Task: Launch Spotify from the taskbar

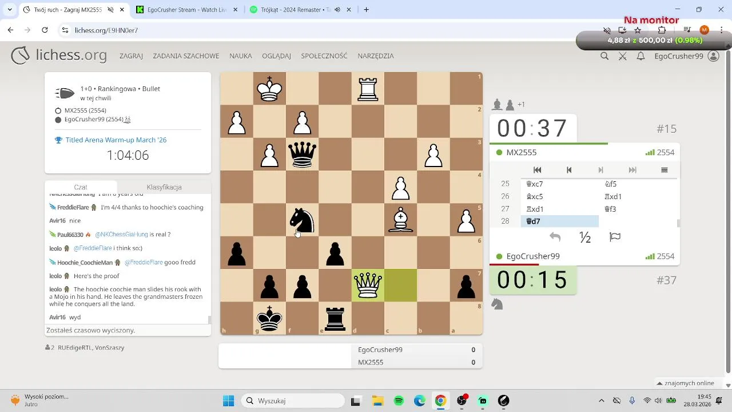Action: [399, 401]
